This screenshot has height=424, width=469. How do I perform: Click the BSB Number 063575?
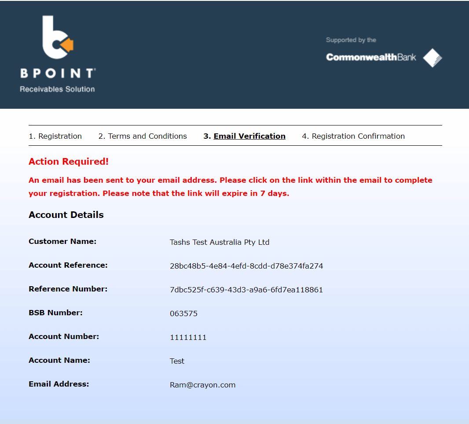coord(184,313)
